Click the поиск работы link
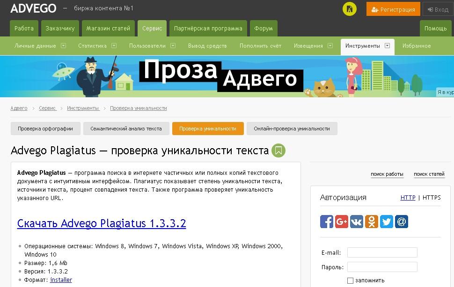The height and width of the screenshot is (287, 454). coord(387,174)
